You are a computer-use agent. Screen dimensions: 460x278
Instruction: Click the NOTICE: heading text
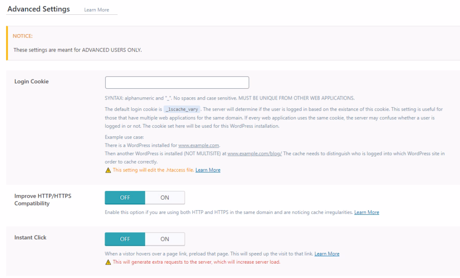(x=22, y=36)
